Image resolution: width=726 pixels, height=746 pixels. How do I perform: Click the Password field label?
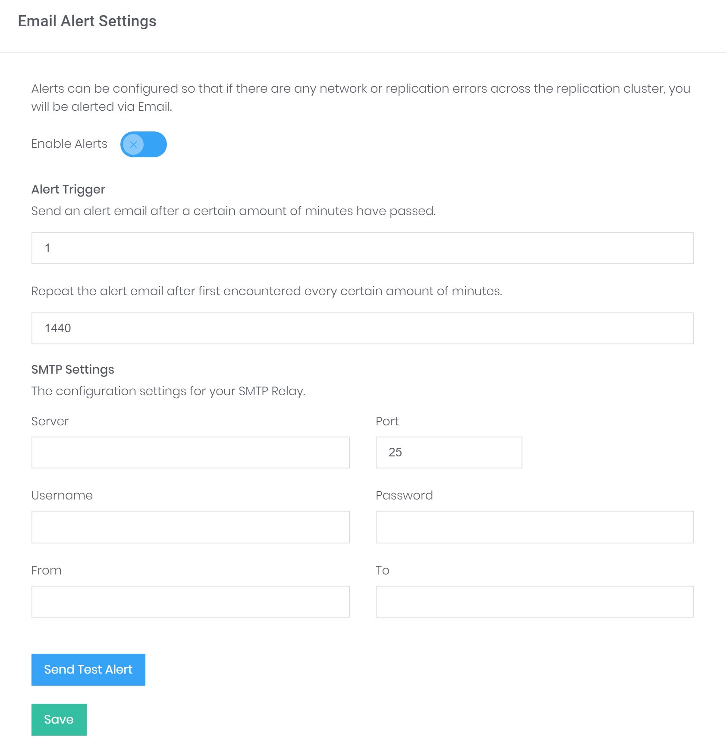click(x=404, y=496)
